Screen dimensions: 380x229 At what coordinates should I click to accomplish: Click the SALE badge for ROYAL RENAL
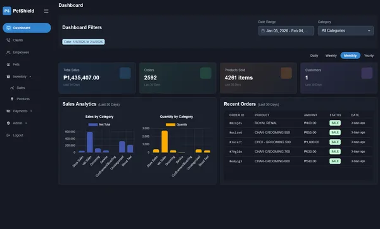(335, 123)
